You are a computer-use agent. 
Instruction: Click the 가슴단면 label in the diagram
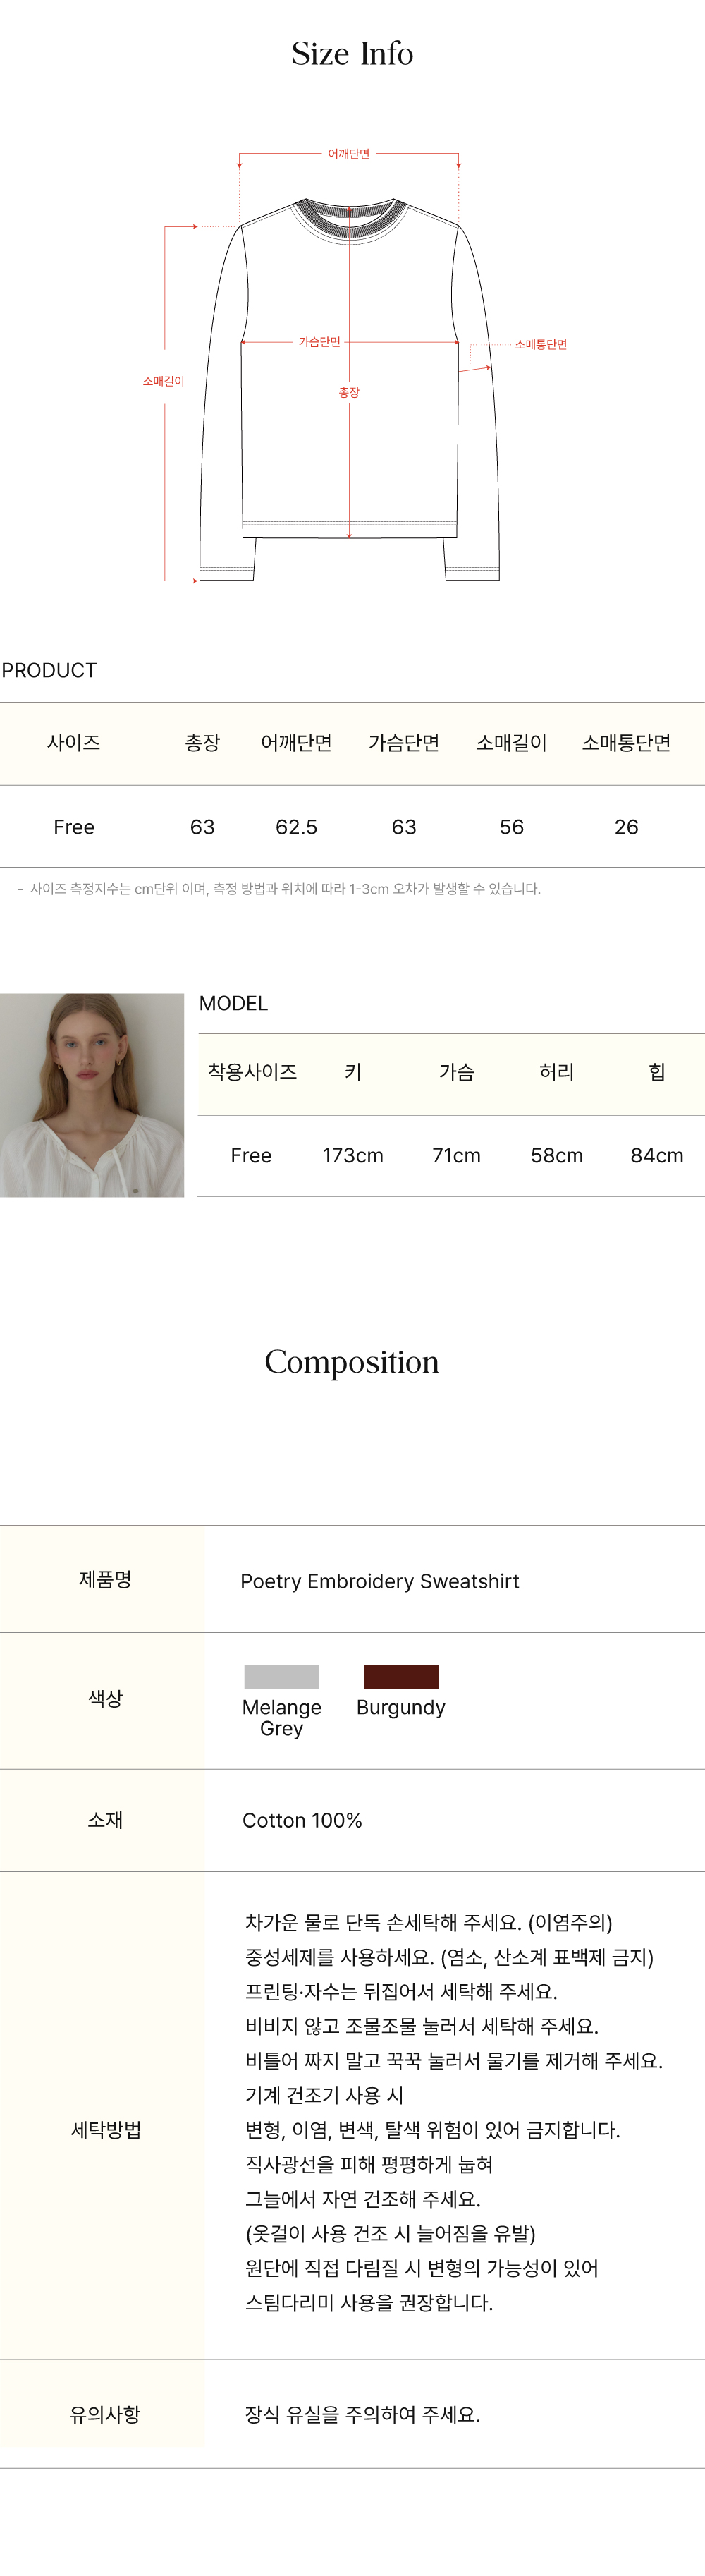[x=319, y=342]
